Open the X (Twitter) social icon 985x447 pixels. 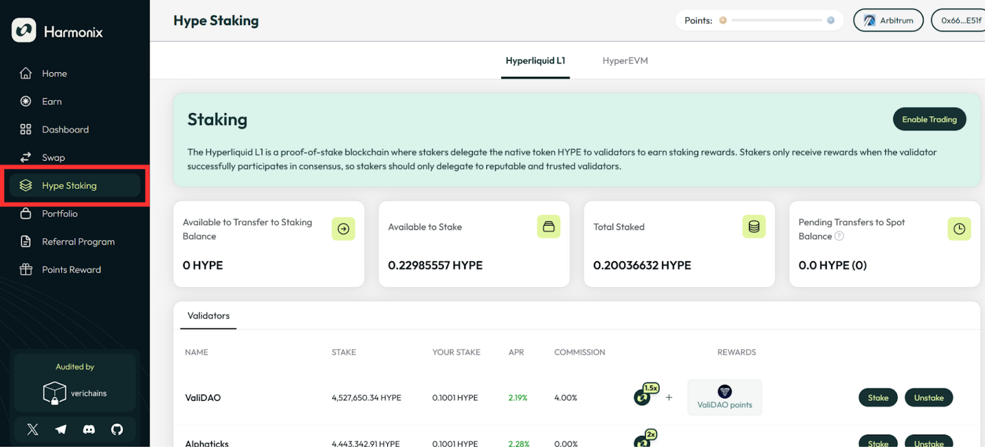[x=33, y=429]
